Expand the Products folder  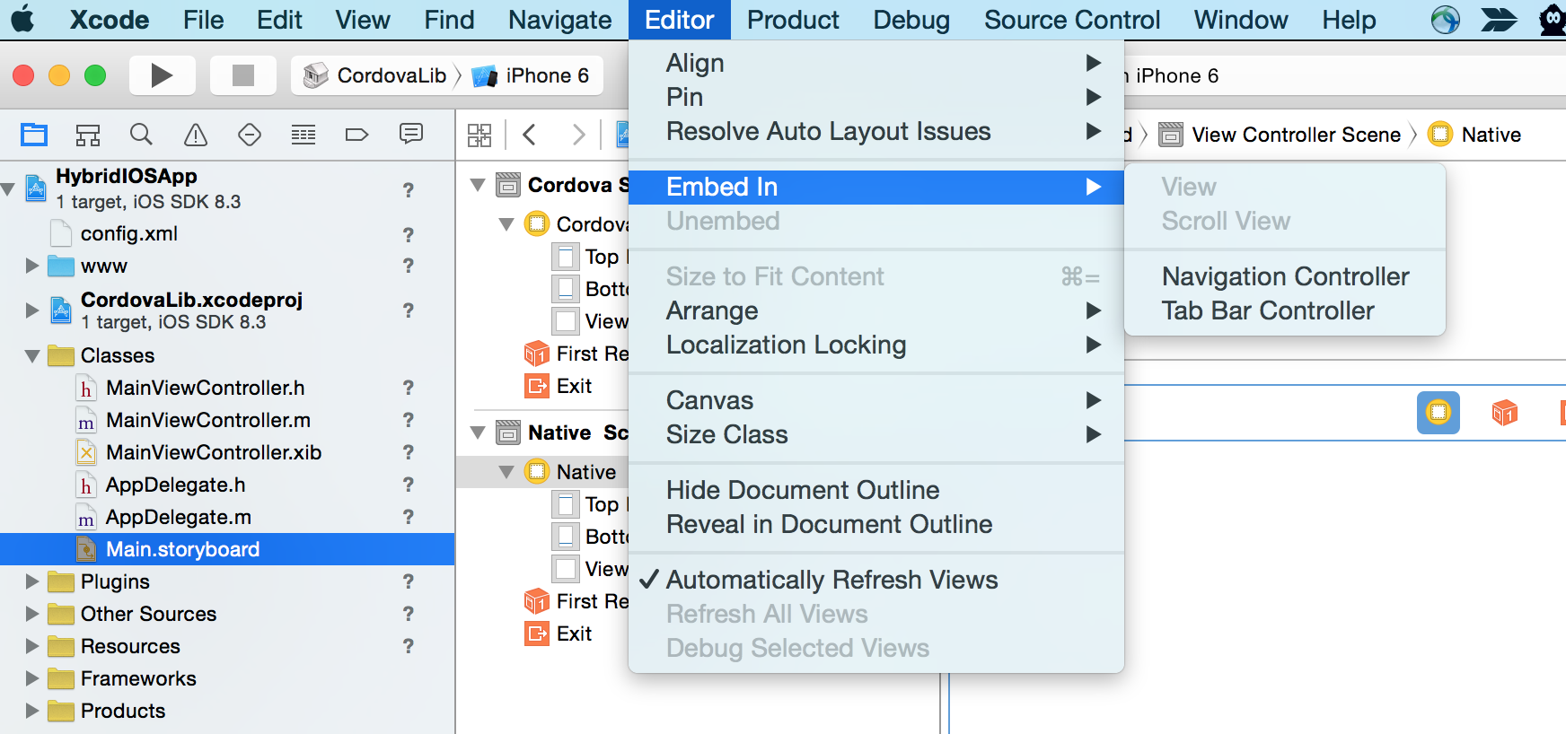click(x=32, y=711)
